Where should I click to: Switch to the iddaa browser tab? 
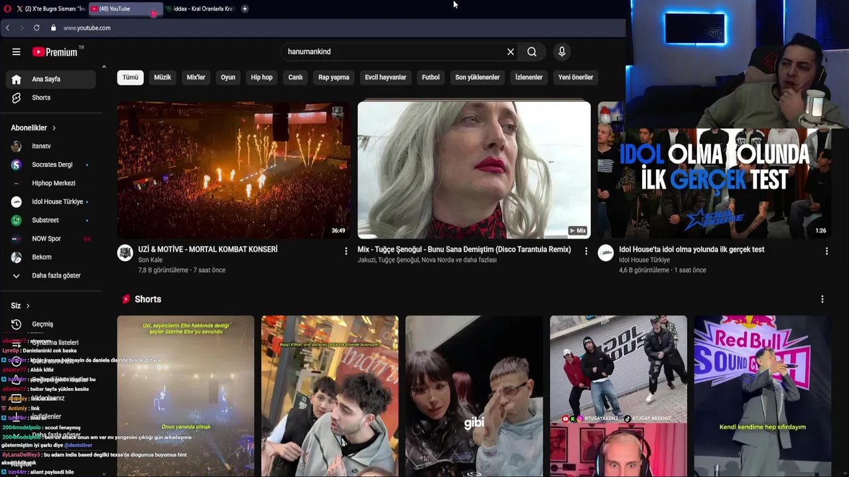pyautogui.click(x=199, y=9)
